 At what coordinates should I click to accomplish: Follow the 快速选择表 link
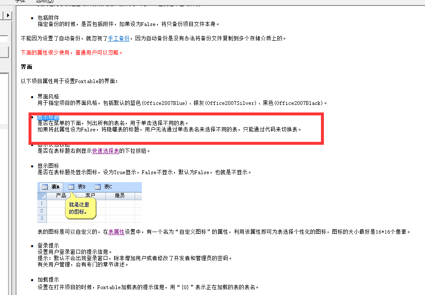[105, 151]
